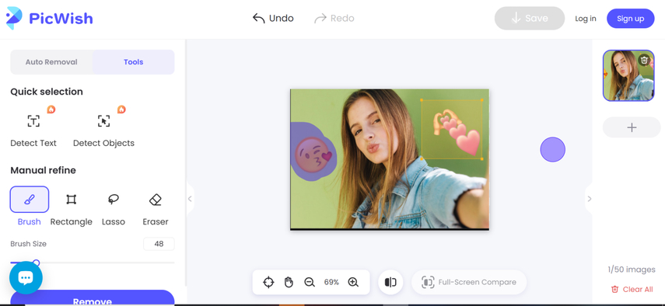Activate the hand pan tool
Screen dimensions: 665x306
(x=289, y=282)
